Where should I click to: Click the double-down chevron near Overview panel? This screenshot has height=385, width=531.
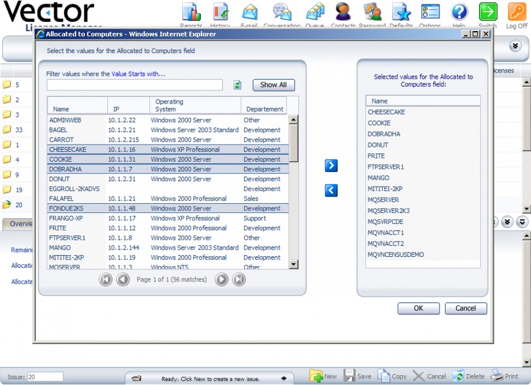click(x=507, y=222)
